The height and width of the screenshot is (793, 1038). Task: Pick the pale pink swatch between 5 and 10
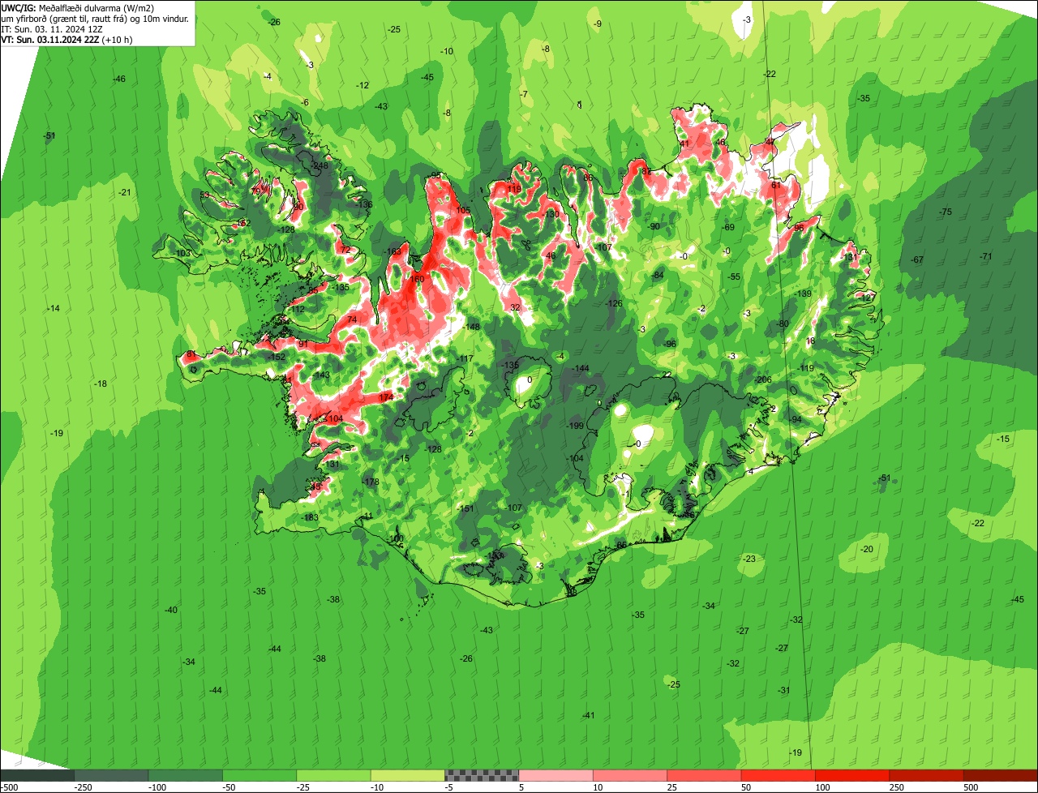(x=555, y=775)
